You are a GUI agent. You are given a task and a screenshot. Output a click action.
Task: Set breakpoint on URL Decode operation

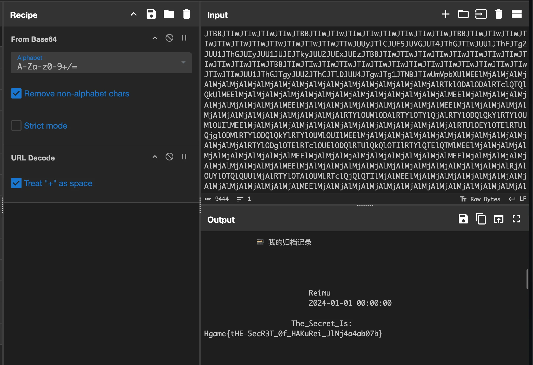184,157
